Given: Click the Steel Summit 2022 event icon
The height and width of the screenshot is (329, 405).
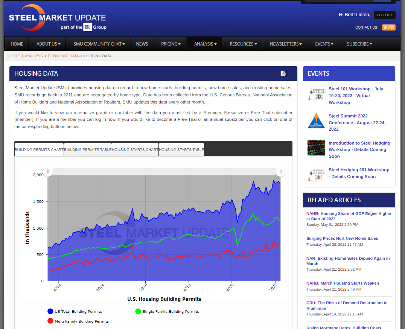Looking at the screenshot, I should click(x=316, y=121).
